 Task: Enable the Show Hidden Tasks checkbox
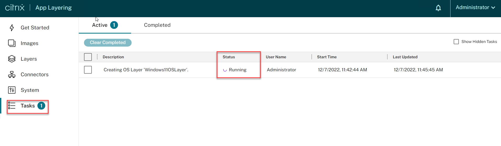[456, 42]
